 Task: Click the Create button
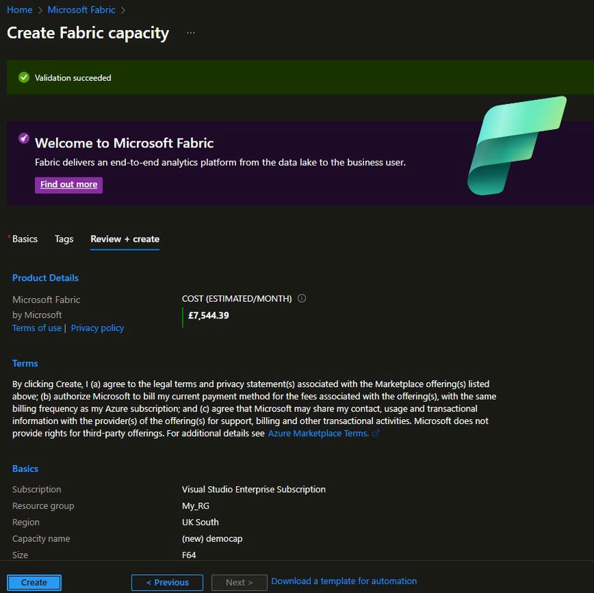(34, 583)
